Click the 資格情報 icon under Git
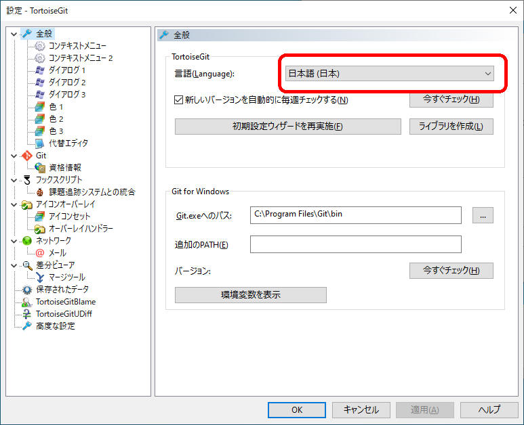Viewport: 524px width, 425px height. point(40,168)
